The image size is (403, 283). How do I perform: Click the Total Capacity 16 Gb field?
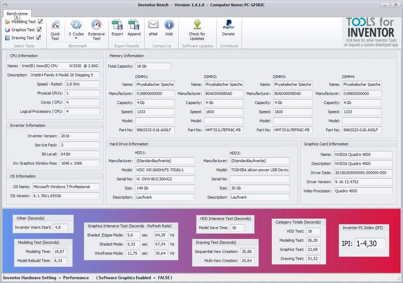click(153, 66)
